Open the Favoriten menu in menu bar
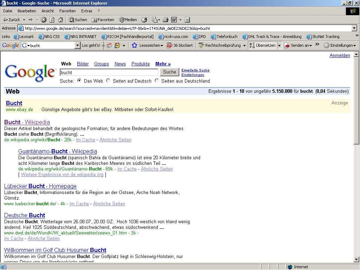The width and height of the screenshot is (360, 270). (x=67, y=11)
